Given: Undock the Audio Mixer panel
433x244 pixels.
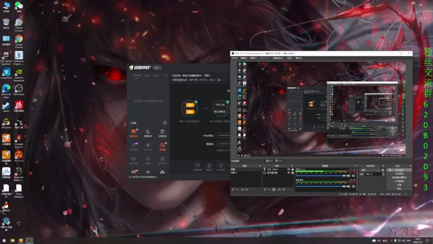Looking at the screenshot, I should coord(356,166).
